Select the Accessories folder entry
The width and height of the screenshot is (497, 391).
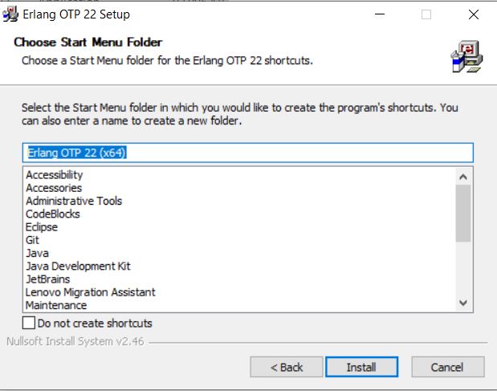(54, 188)
